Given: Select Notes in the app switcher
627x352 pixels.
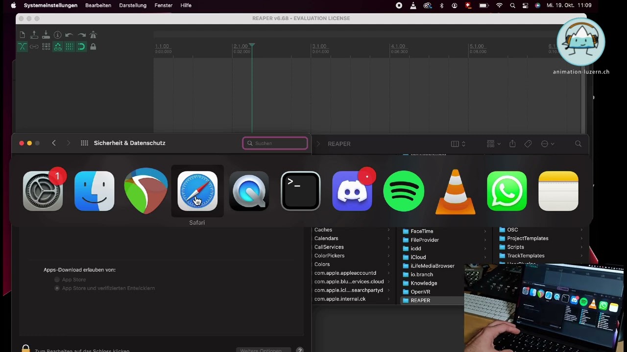Looking at the screenshot, I should click(x=558, y=191).
